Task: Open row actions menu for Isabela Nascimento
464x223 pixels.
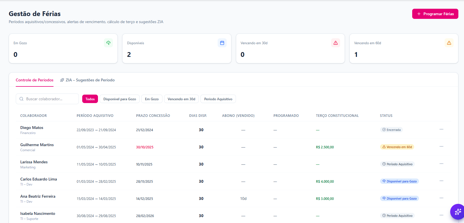Action: point(441,215)
